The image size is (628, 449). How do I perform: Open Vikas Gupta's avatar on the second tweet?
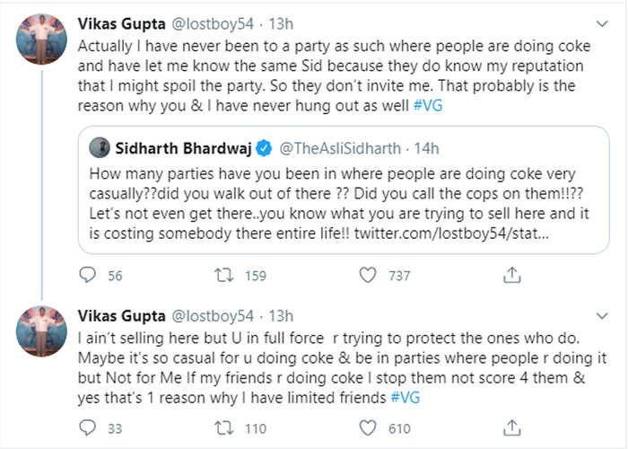(41, 331)
